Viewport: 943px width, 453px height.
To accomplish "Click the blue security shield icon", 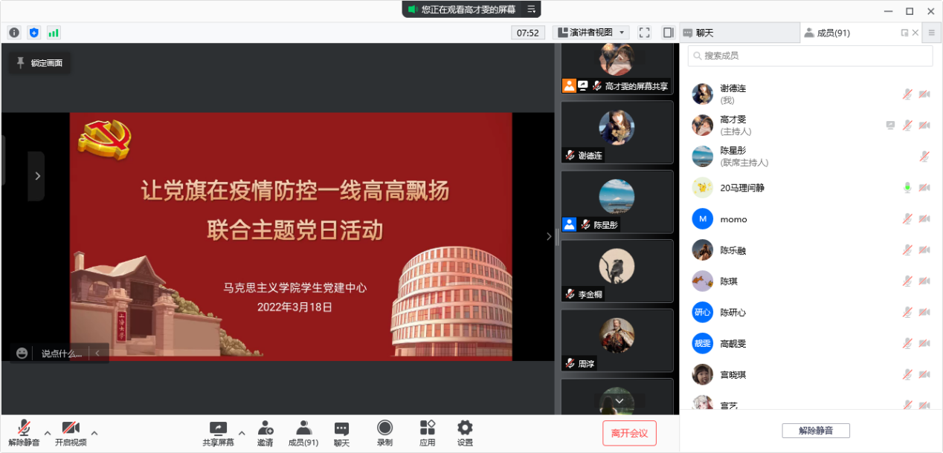I will (x=33, y=33).
